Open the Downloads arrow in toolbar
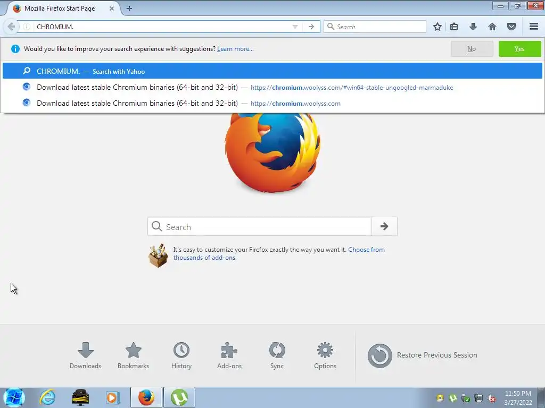The height and width of the screenshot is (408, 545). (473, 27)
